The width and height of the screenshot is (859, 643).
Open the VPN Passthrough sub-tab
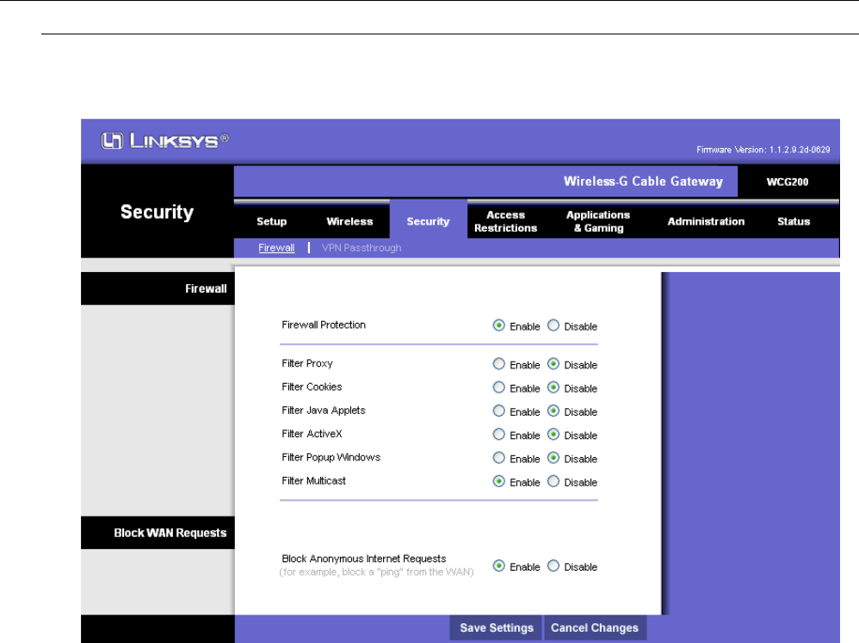pyautogui.click(x=361, y=248)
